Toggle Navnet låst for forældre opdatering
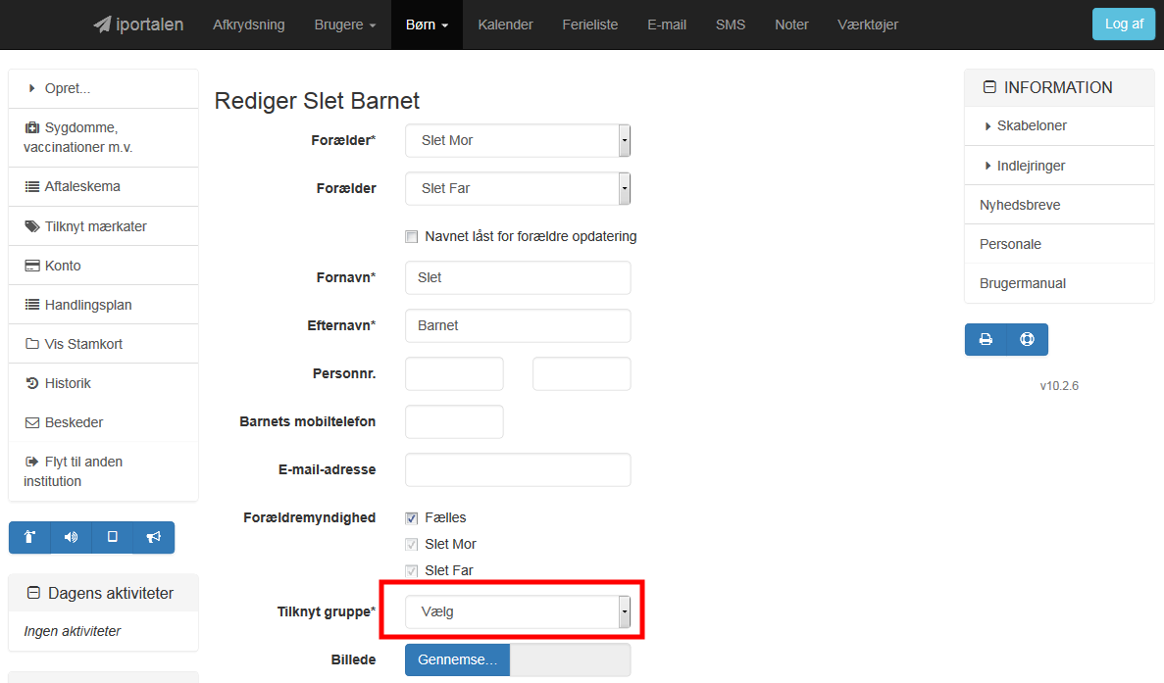The height and width of the screenshot is (683, 1164). tap(411, 236)
